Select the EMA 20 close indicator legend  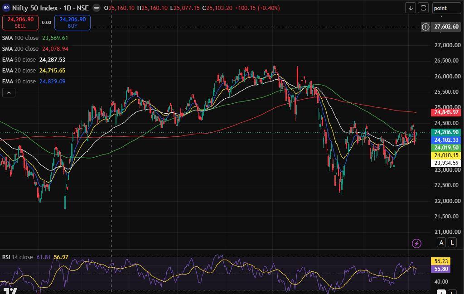(x=34, y=70)
